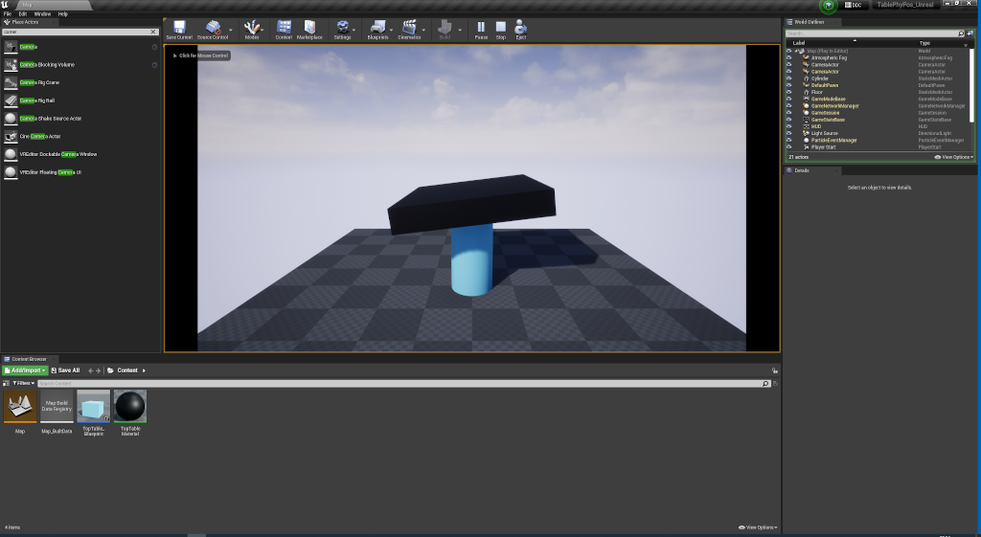
Task: Toggle visibility of Atmospheric Fog
Action: [x=789, y=57]
